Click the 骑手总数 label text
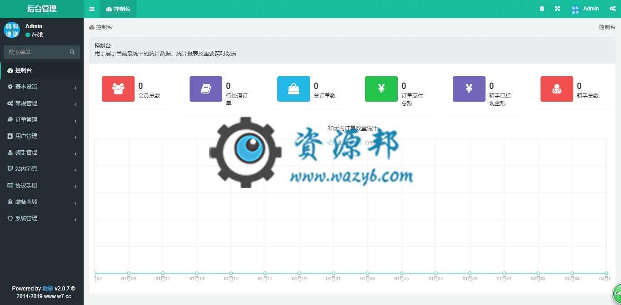Viewport: 621px width, 305px height. (588, 96)
